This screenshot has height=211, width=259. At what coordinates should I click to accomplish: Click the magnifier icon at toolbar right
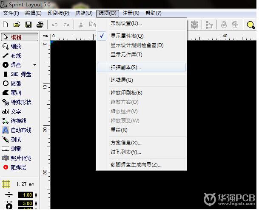coord(250,25)
